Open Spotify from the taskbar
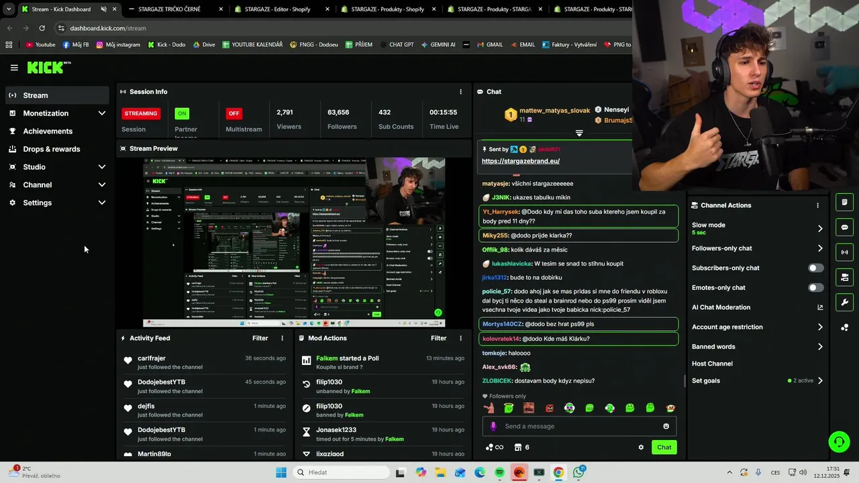 [x=499, y=472]
